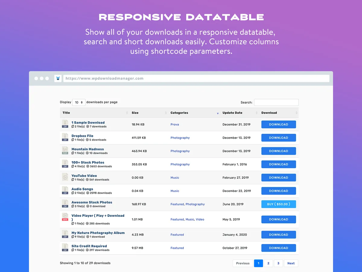Screen dimensions: 362x272
Task: Click the TXT file icon for Mountain Madness
Action: pyautogui.click(x=65, y=151)
